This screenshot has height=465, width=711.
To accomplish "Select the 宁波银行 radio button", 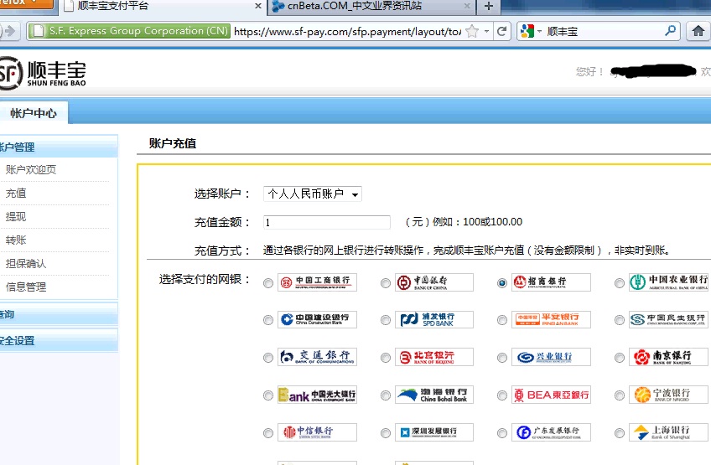I will tap(620, 395).
